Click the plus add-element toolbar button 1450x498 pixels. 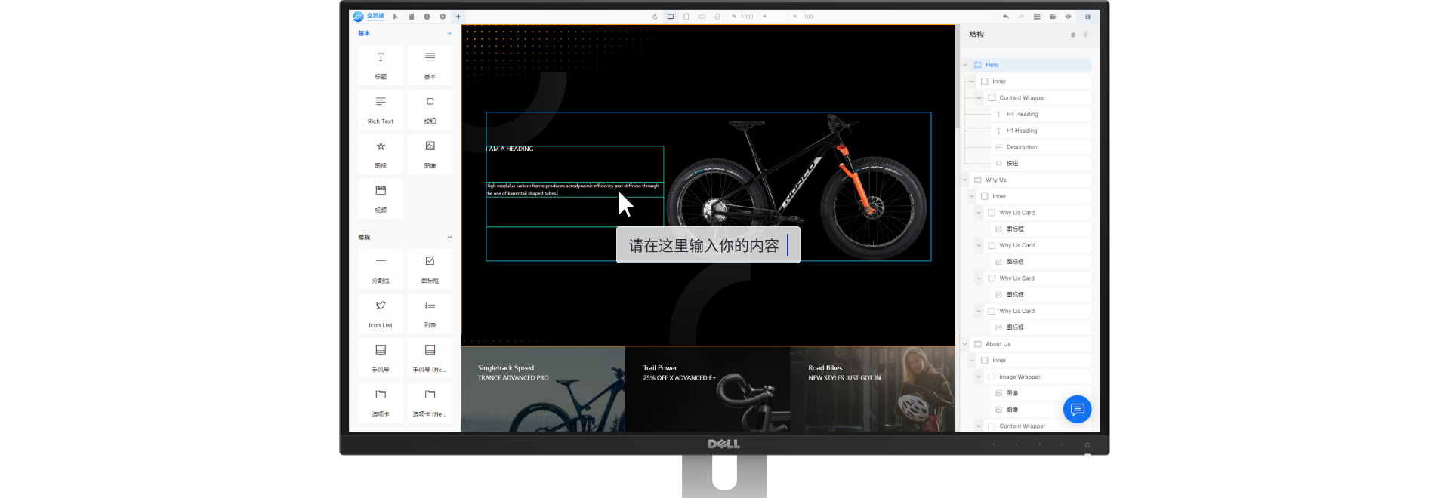(x=458, y=16)
